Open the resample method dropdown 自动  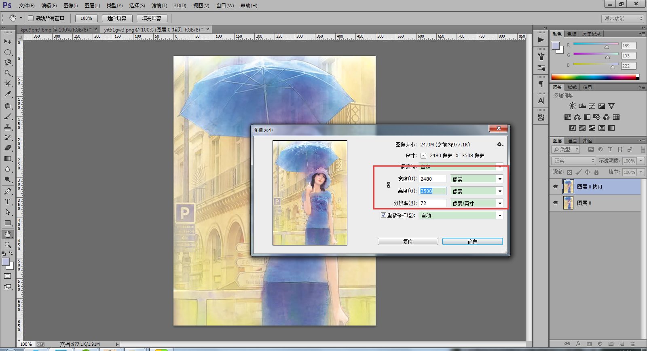[x=461, y=215]
